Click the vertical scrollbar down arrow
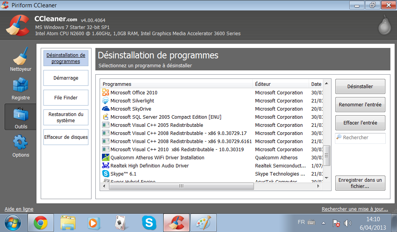 point(326,178)
